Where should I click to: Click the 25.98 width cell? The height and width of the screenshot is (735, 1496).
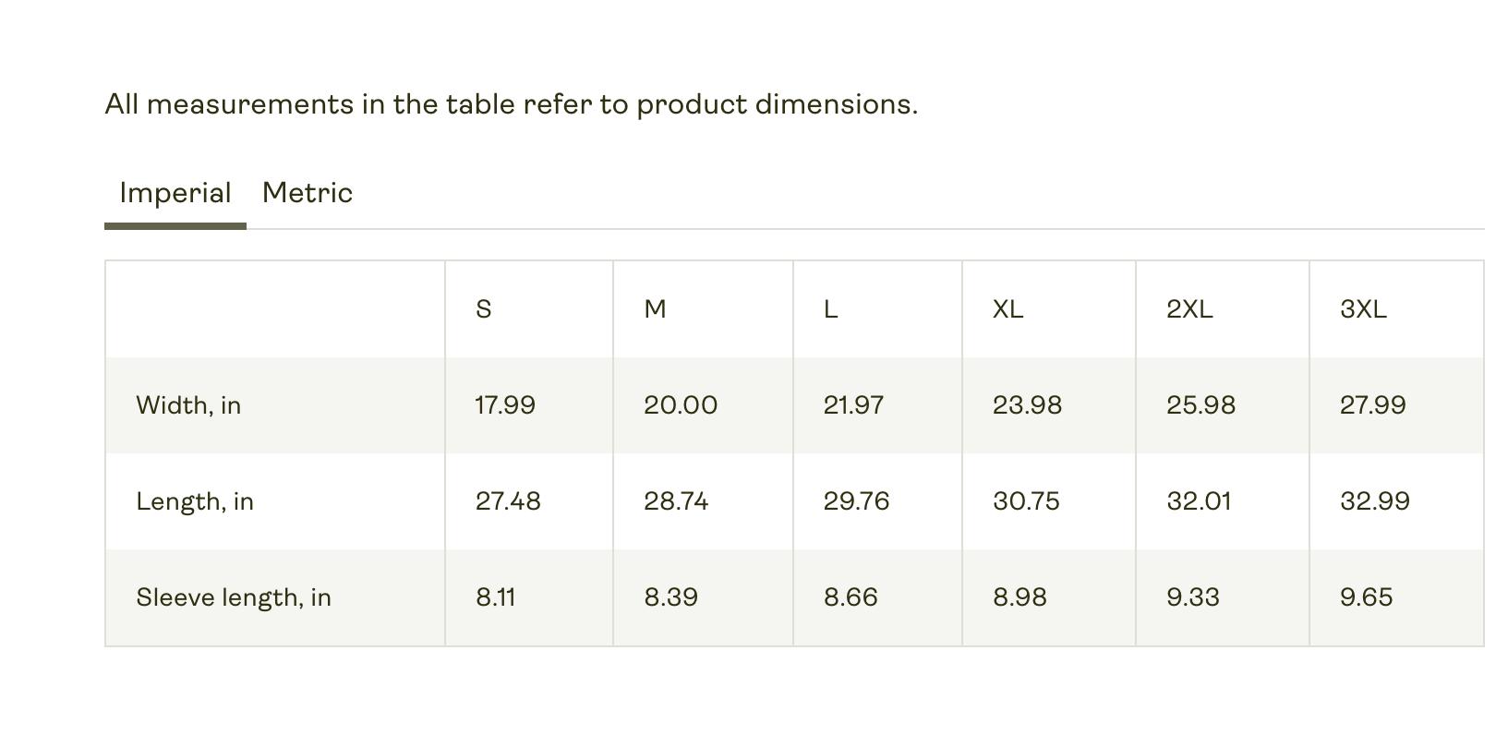[1200, 405]
